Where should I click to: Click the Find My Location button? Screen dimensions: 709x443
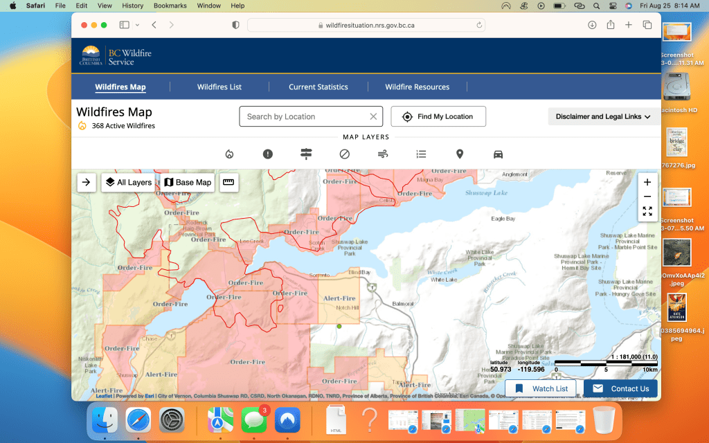(x=438, y=117)
